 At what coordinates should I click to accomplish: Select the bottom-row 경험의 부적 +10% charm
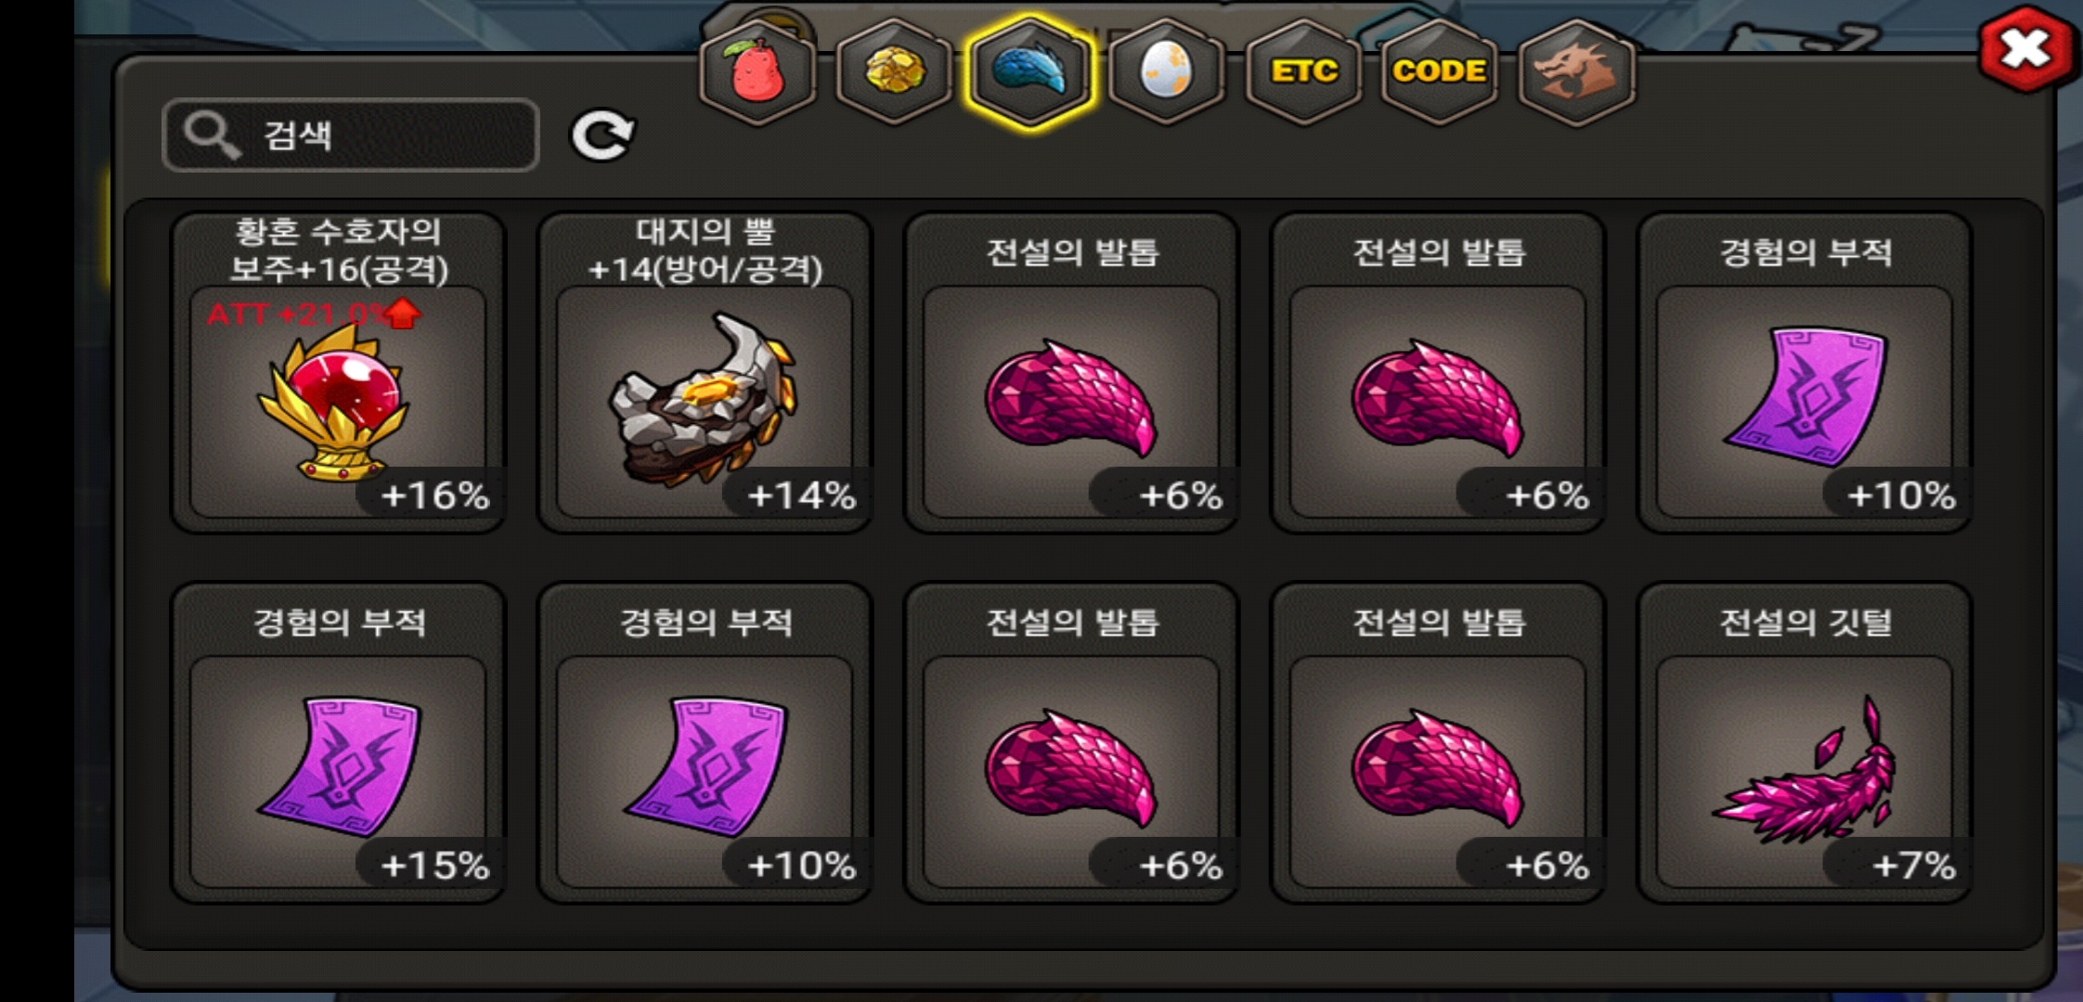[x=705, y=743]
